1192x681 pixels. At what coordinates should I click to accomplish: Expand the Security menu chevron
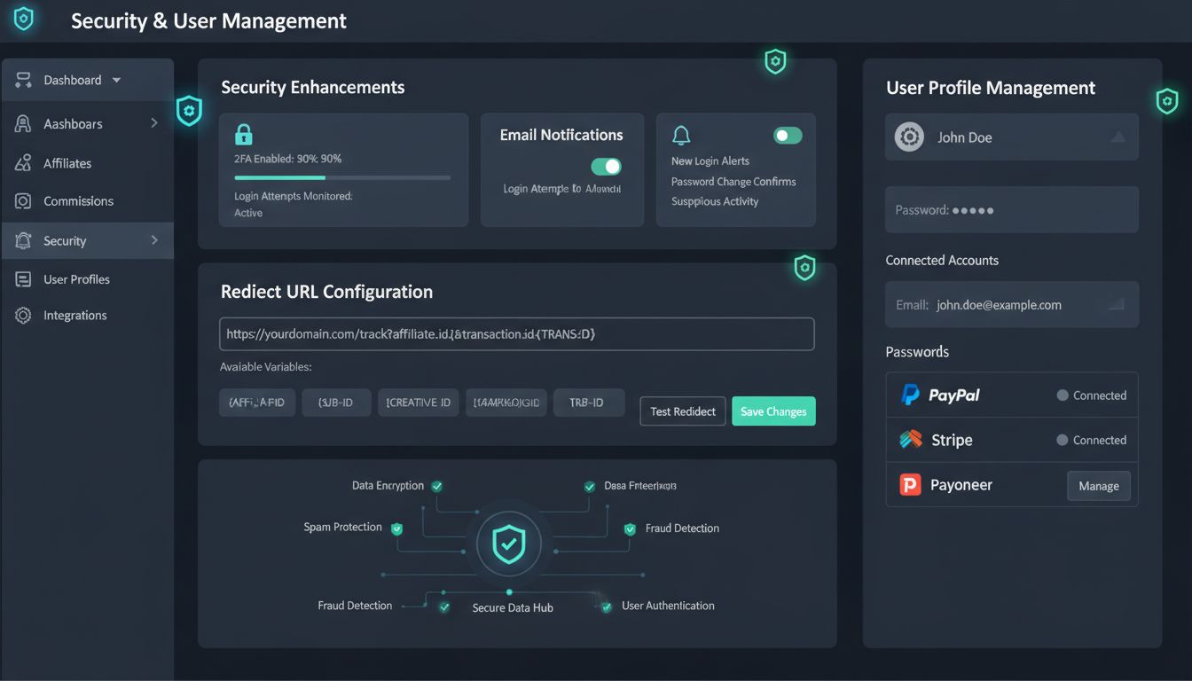click(x=153, y=240)
